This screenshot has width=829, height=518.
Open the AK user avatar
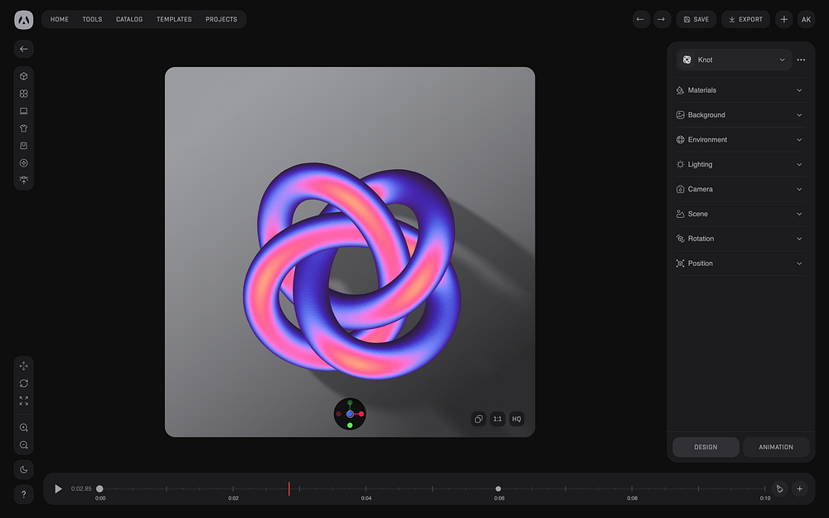[807, 20]
